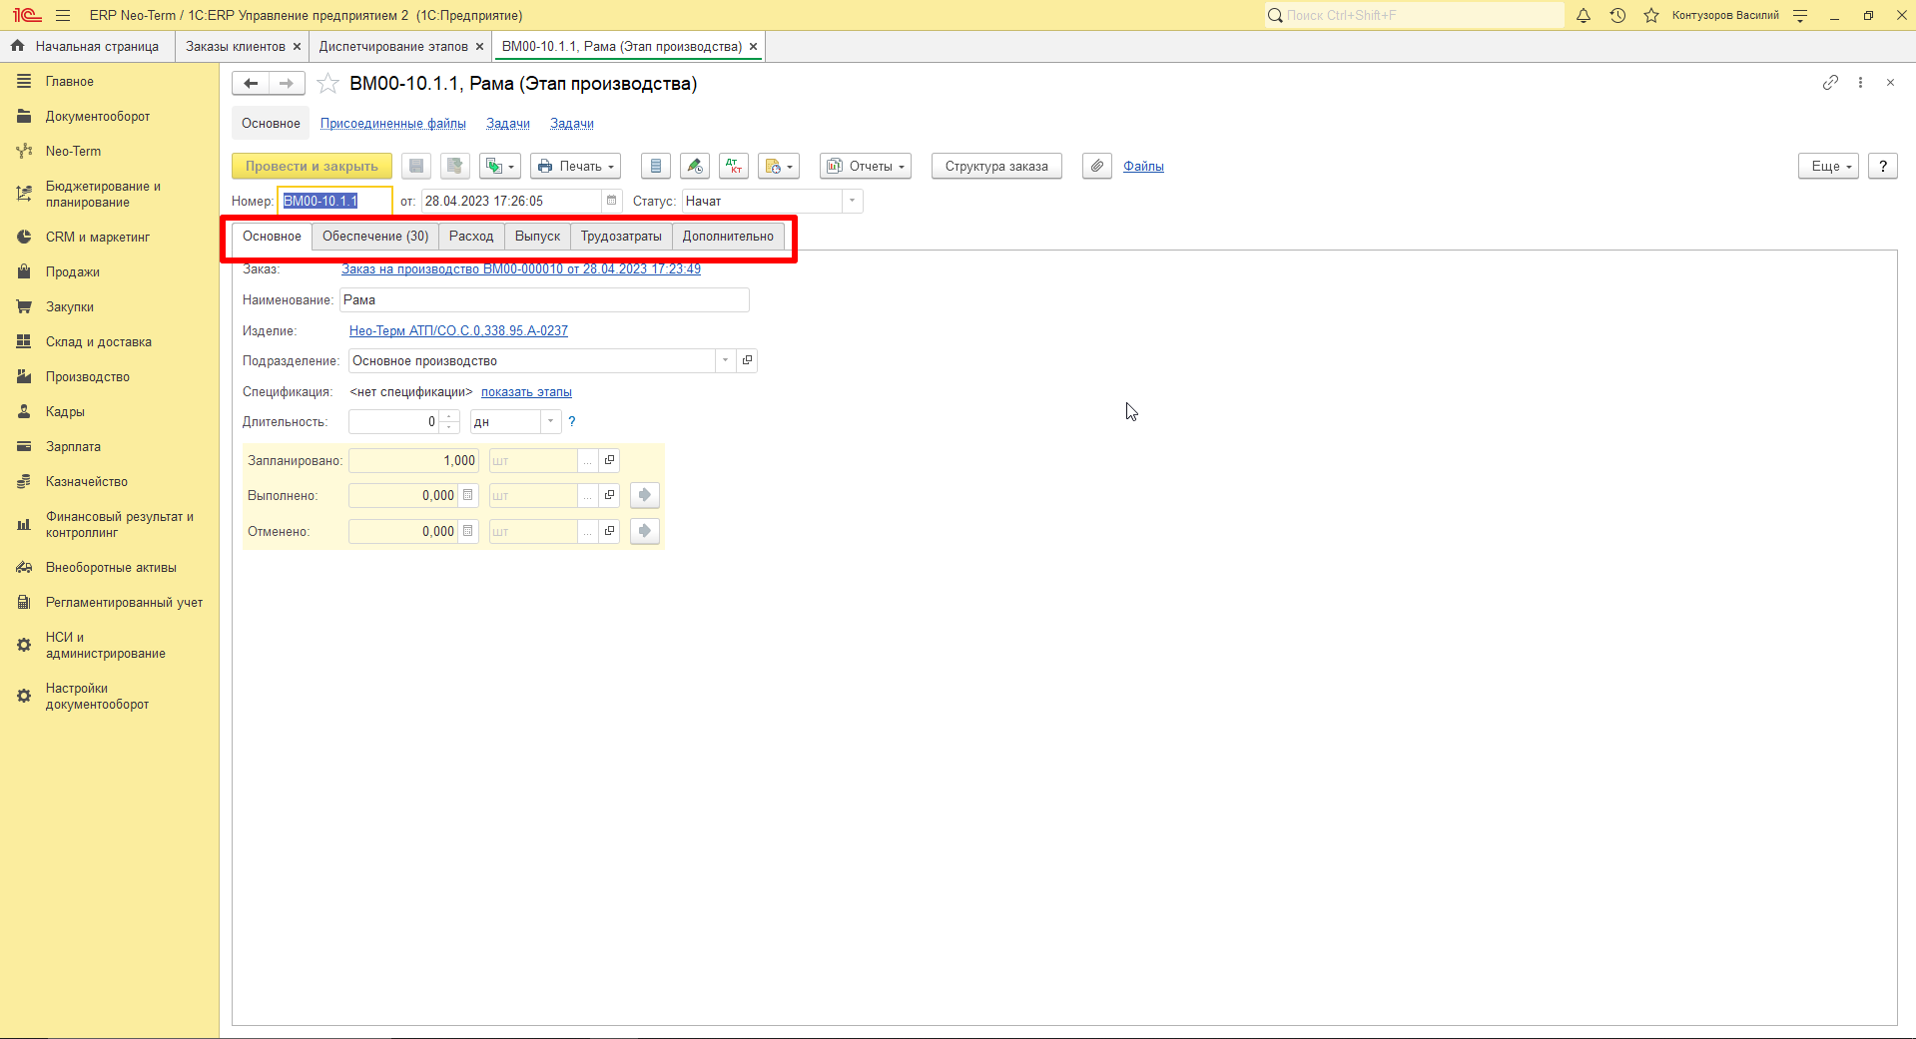Open the calendar picker for date
Screen dimensions: 1916x1039
pyautogui.click(x=611, y=201)
